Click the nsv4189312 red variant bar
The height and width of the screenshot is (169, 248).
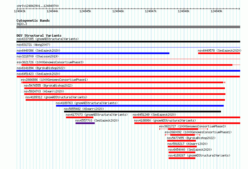point(125,100)
